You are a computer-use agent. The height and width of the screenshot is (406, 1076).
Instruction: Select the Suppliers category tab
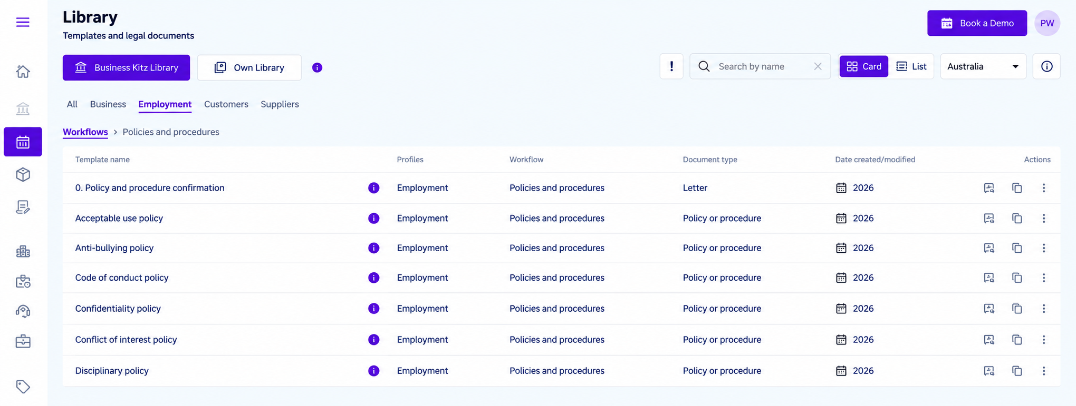(x=280, y=104)
